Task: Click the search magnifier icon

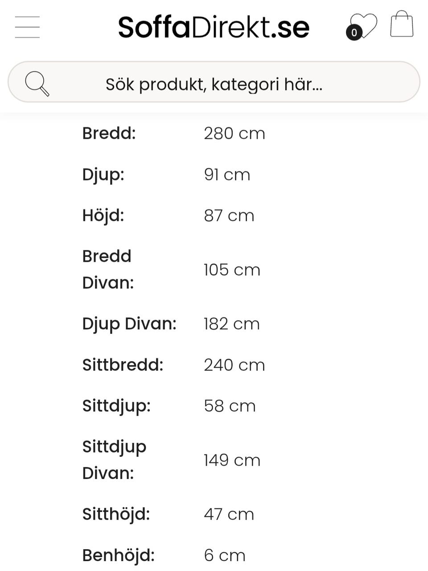Action: (x=37, y=83)
